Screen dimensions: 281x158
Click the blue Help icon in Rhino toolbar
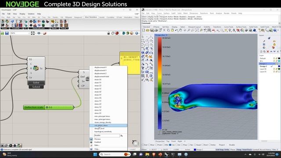(275, 30)
